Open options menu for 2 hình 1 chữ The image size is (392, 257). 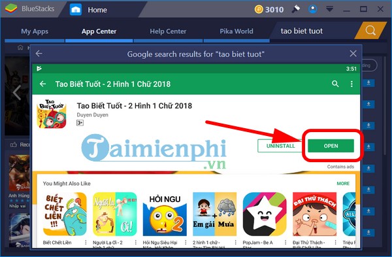pyautogui.click(x=235, y=242)
